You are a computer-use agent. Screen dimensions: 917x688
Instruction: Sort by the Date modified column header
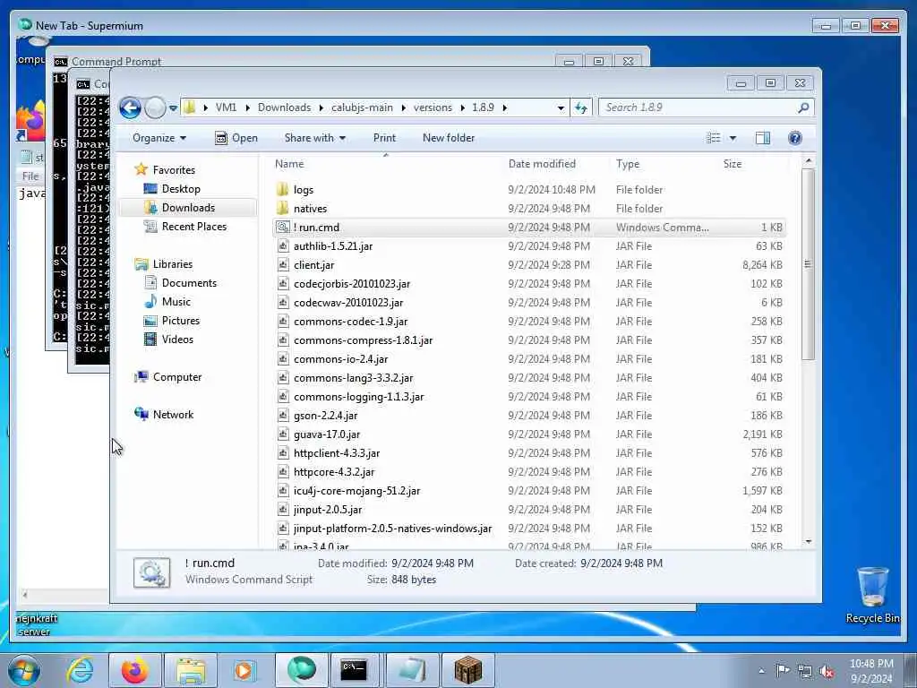click(x=542, y=164)
